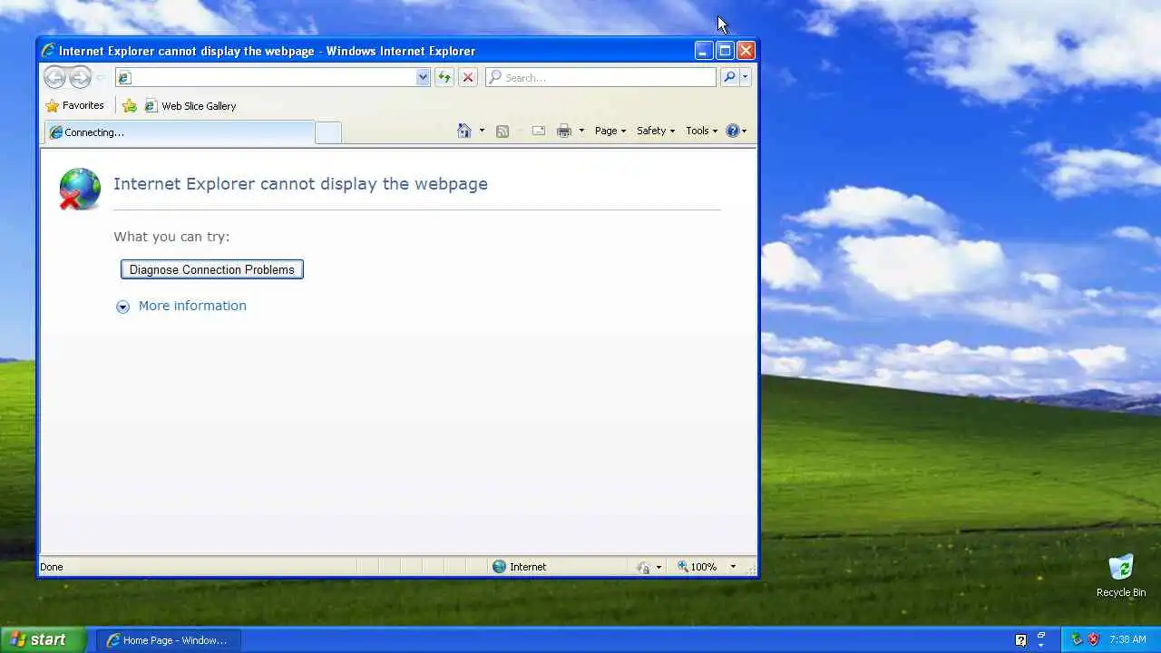Screen dimensions: 1161x653
Task: Click inside the address bar field
Action: [x=272, y=77]
